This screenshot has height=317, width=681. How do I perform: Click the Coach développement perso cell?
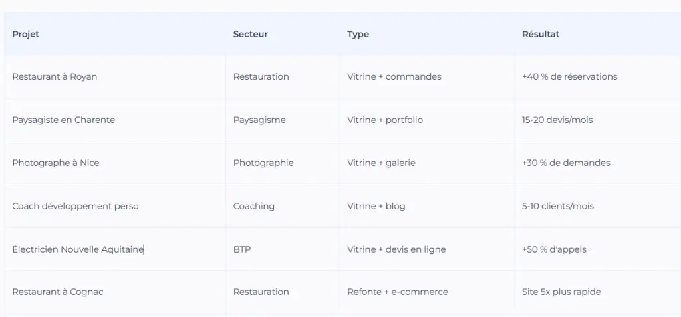coord(75,206)
